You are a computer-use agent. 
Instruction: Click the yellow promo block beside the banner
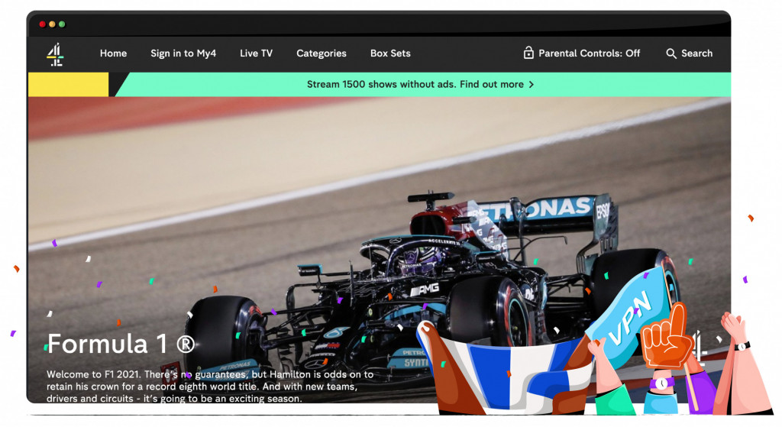click(x=68, y=84)
